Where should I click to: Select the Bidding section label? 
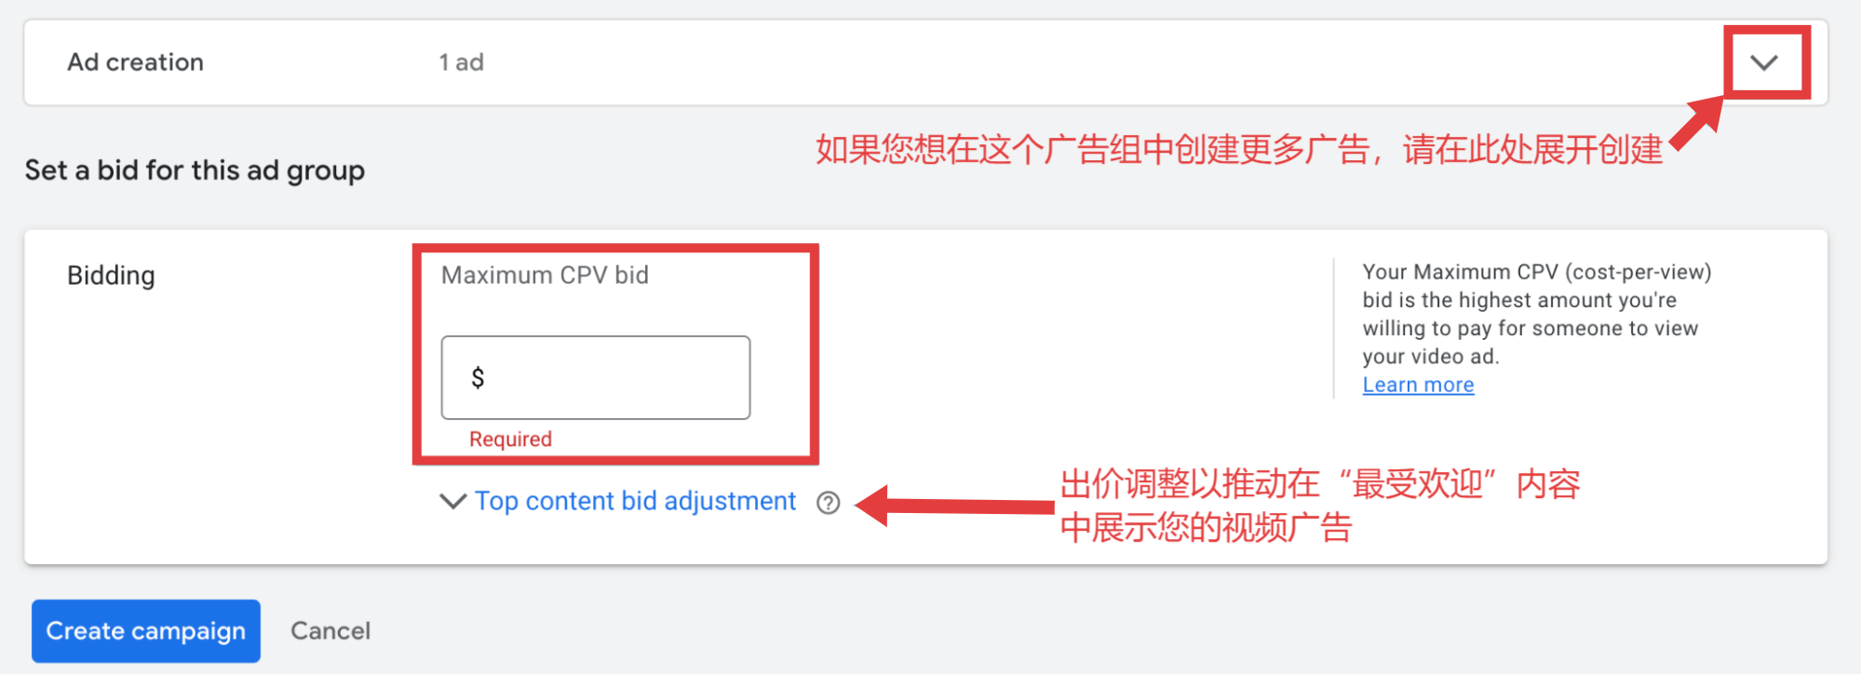111,276
